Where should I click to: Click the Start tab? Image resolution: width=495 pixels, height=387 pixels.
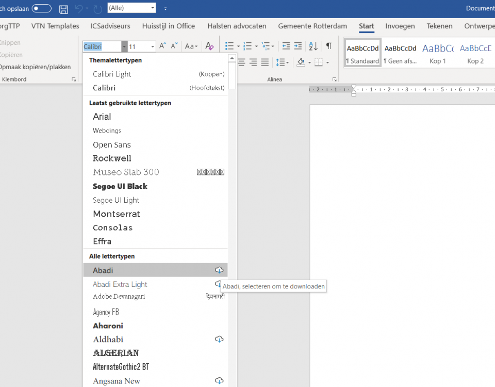coord(367,26)
